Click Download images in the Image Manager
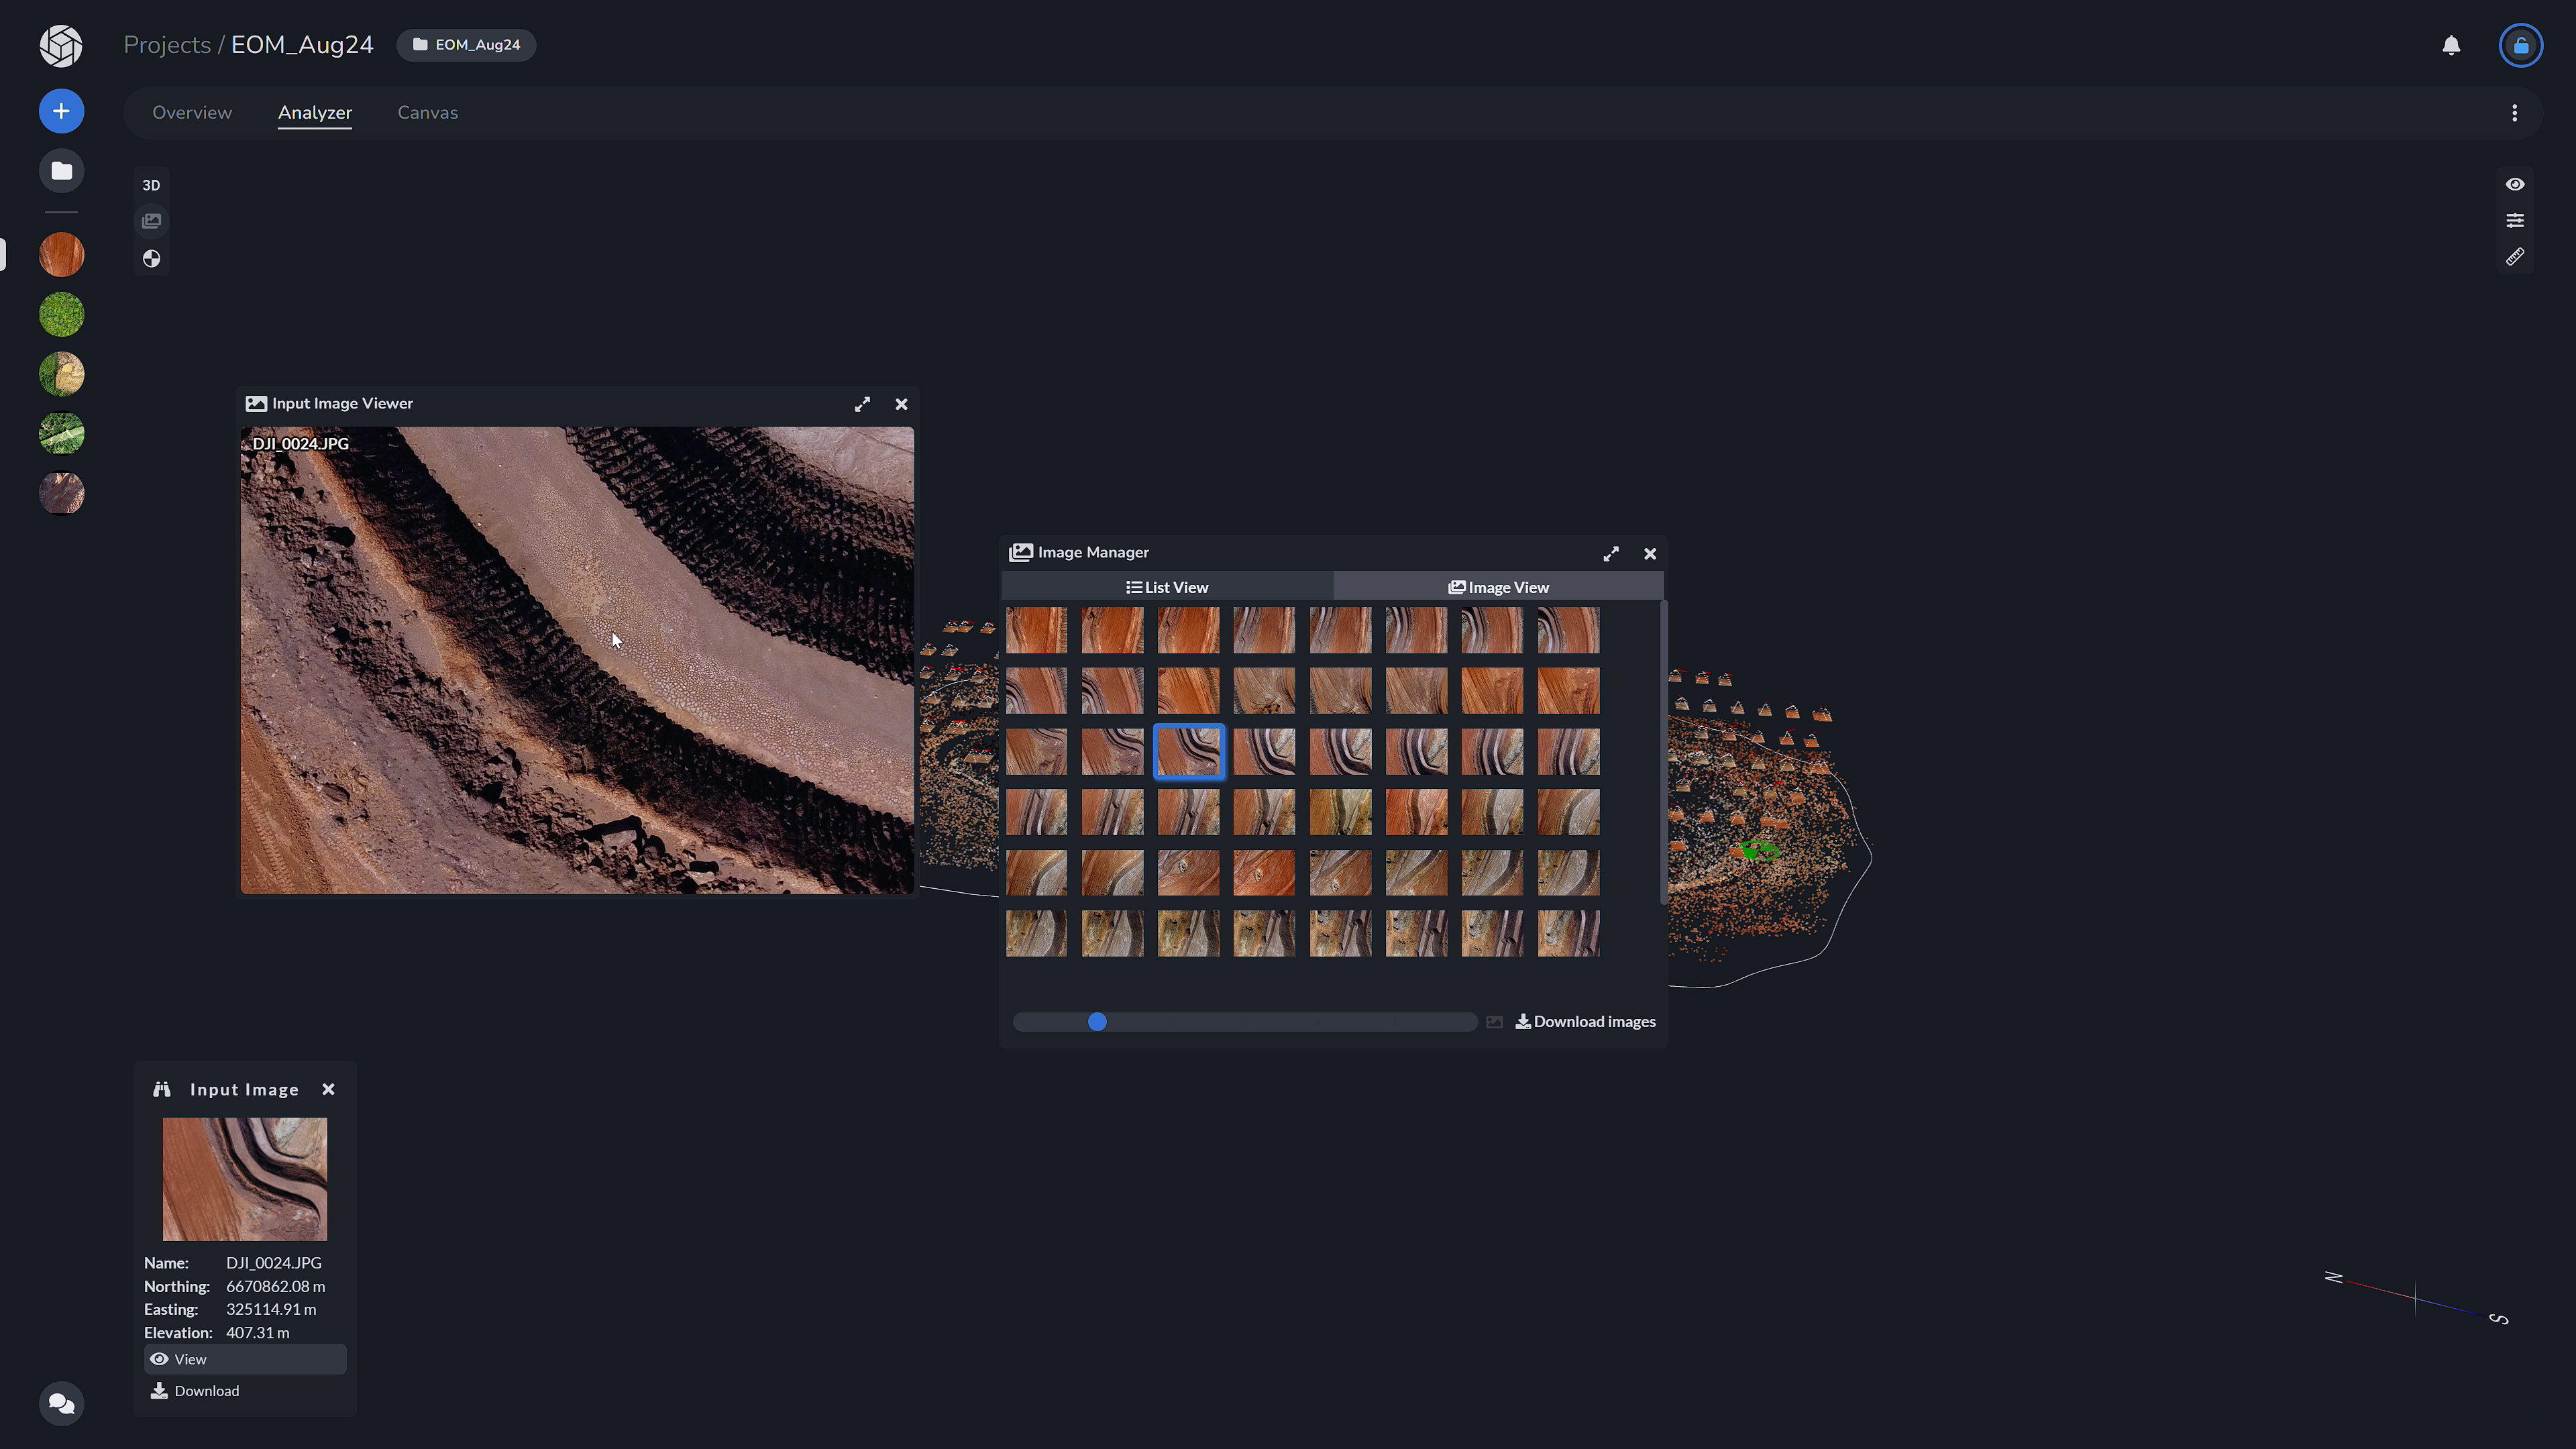Image resolution: width=2576 pixels, height=1449 pixels. click(x=1585, y=1021)
